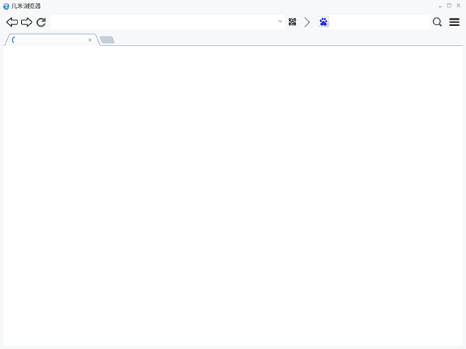Select the currently loading tab

(x=50, y=40)
